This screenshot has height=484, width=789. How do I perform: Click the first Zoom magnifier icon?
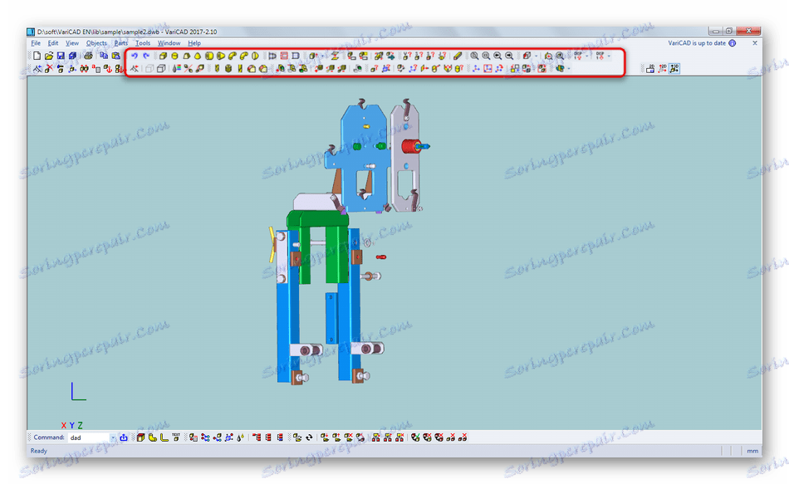474,56
